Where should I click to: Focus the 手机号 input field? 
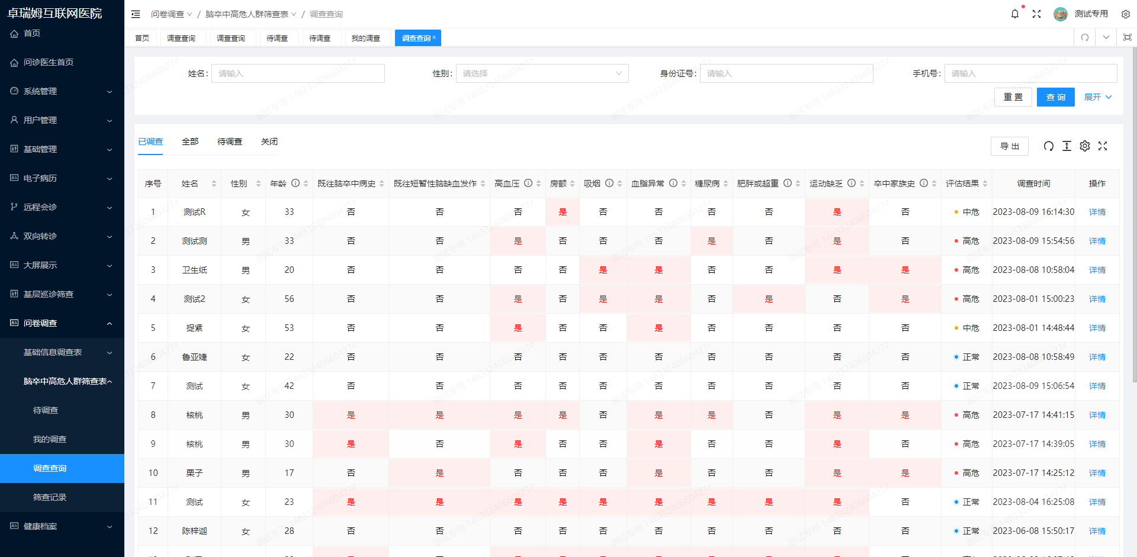coord(1030,73)
